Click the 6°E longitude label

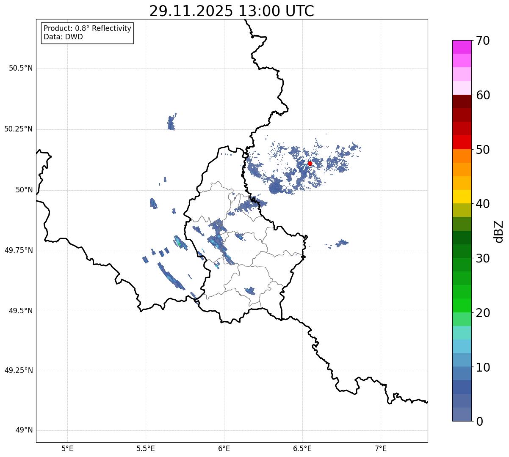click(x=224, y=448)
